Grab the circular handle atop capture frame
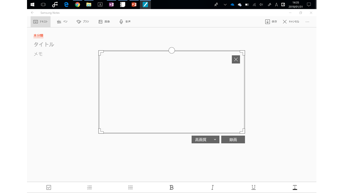Image resolution: width=343 pixels, height=193 pixels. [172, 50]
